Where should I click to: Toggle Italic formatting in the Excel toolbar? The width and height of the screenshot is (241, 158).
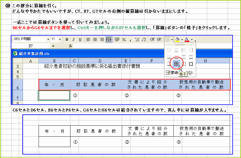coord(73,40)
